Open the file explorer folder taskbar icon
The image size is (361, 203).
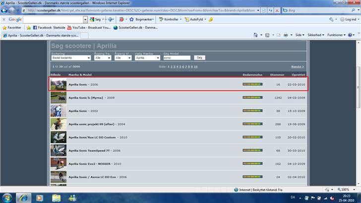(x=56, y=198)
